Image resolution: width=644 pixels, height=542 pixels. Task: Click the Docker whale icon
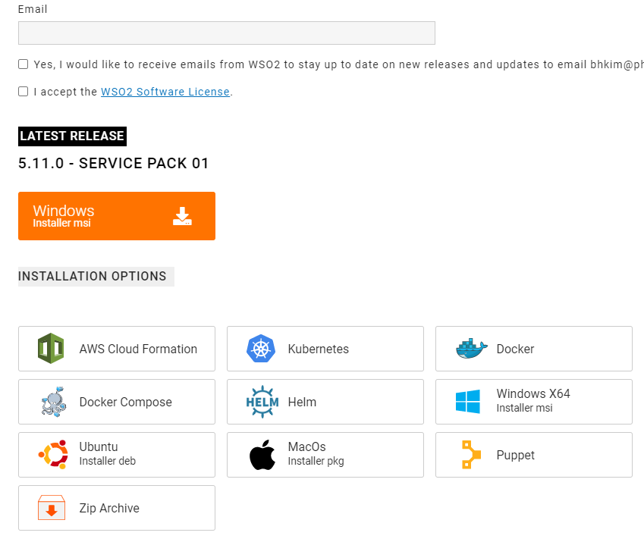tap(472, 349)
